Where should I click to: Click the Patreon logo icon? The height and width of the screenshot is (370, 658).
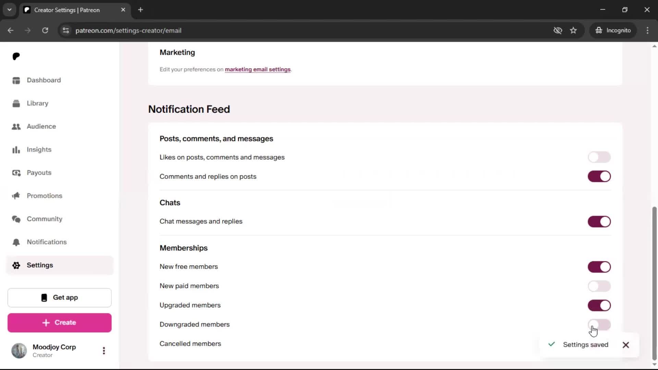(x=16, y=56)
